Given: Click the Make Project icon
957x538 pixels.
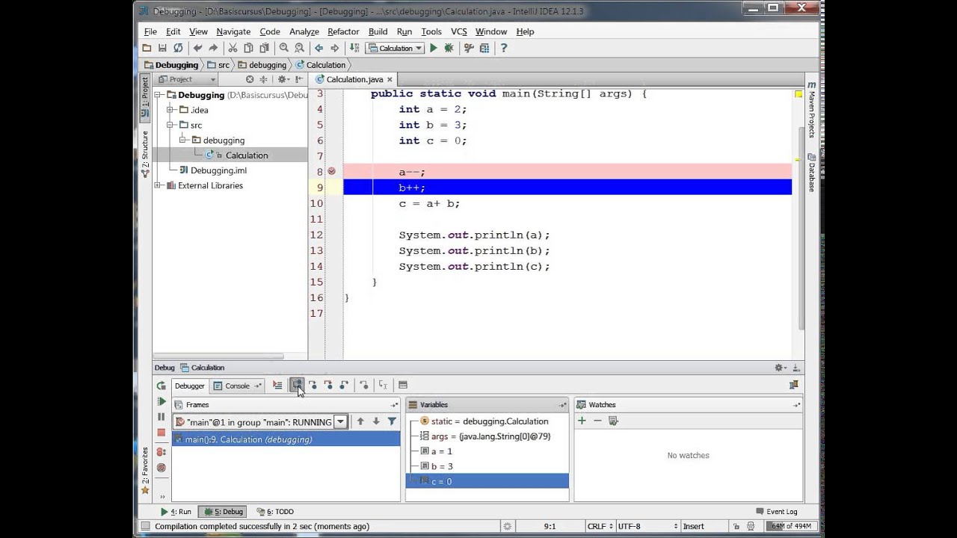Looking at the screenshot, I should coord(354,48).
